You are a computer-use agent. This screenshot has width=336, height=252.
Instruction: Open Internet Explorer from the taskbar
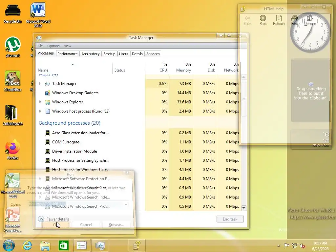point(27,245)
